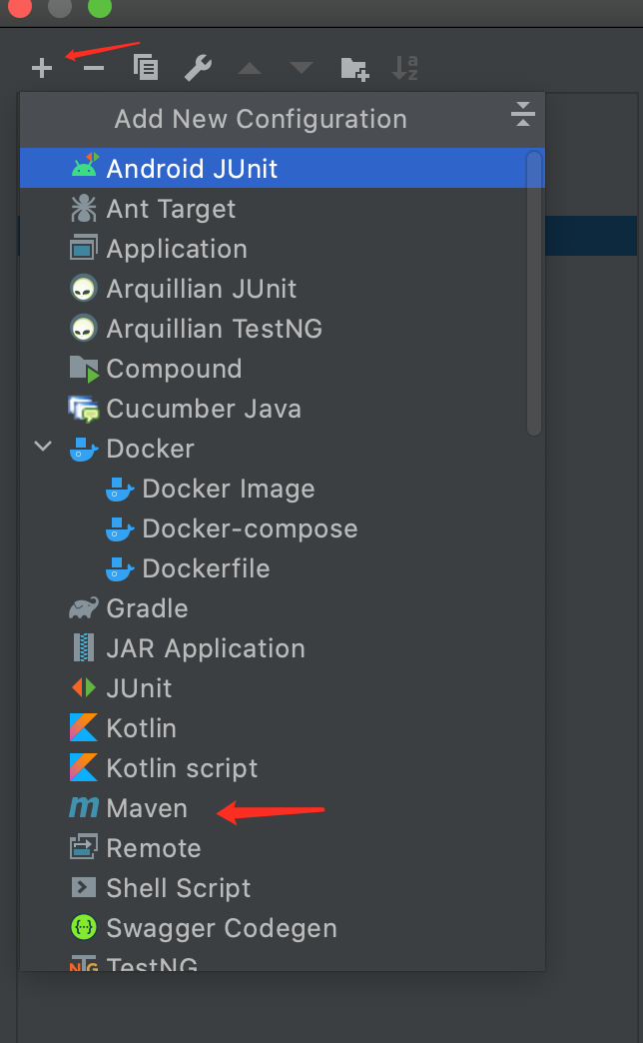
Task: Open the wrench Edit Templates icon
Action: click(198, 68)
